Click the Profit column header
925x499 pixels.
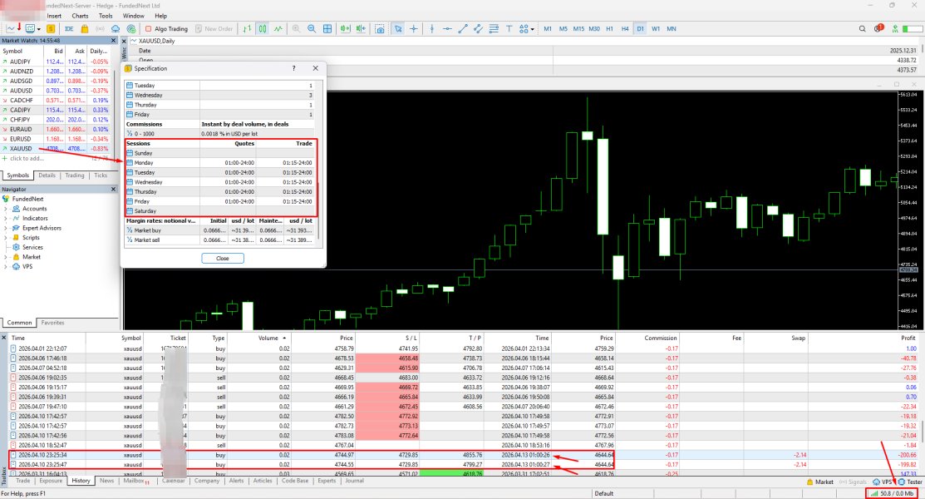pyautogui.click(x=907, y=338)
